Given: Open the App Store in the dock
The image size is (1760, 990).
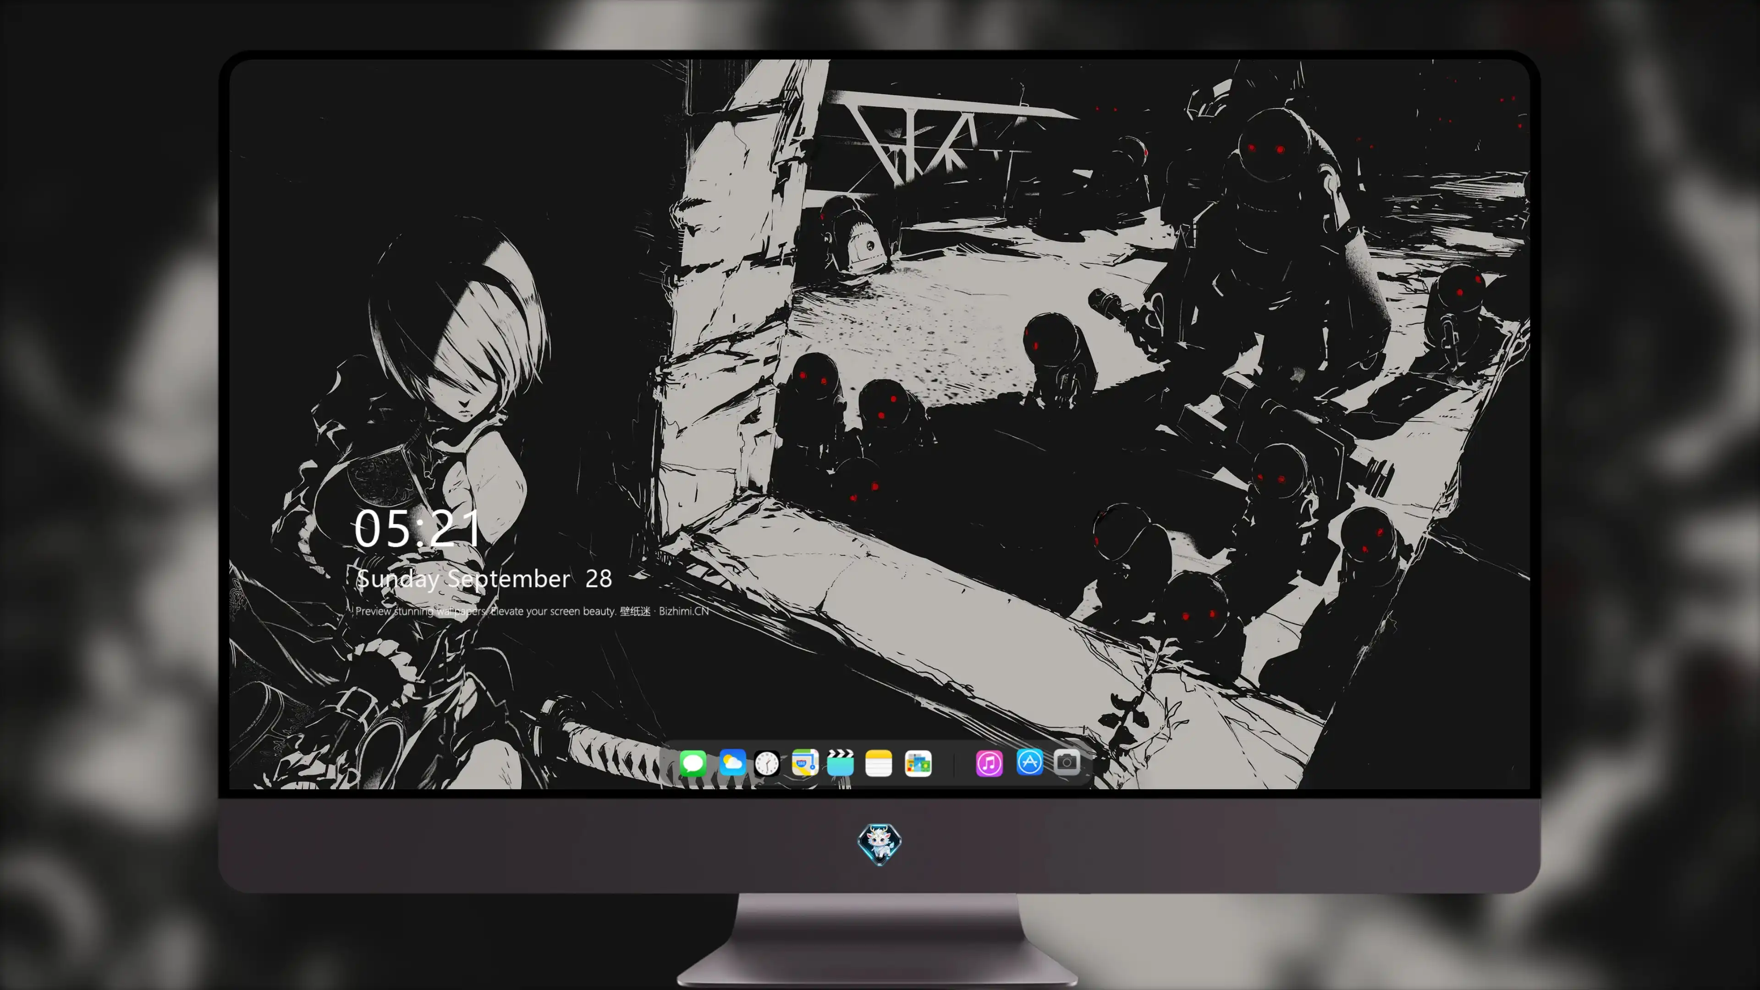Looking at the screenshot, I should coord(1029,762).
